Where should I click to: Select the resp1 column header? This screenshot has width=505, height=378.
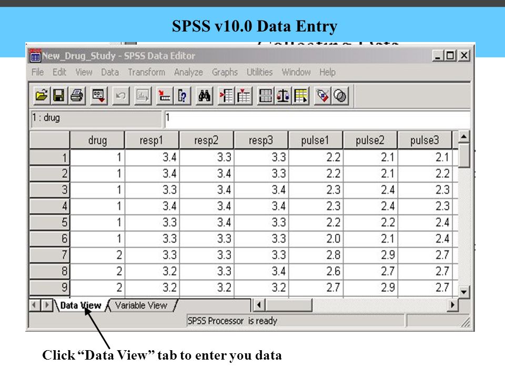pyautogui.click(x=151, y=140)
